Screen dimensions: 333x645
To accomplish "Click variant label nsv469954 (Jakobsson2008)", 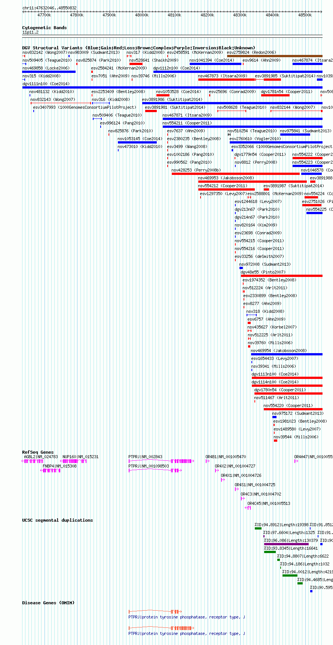I will 279,351.
